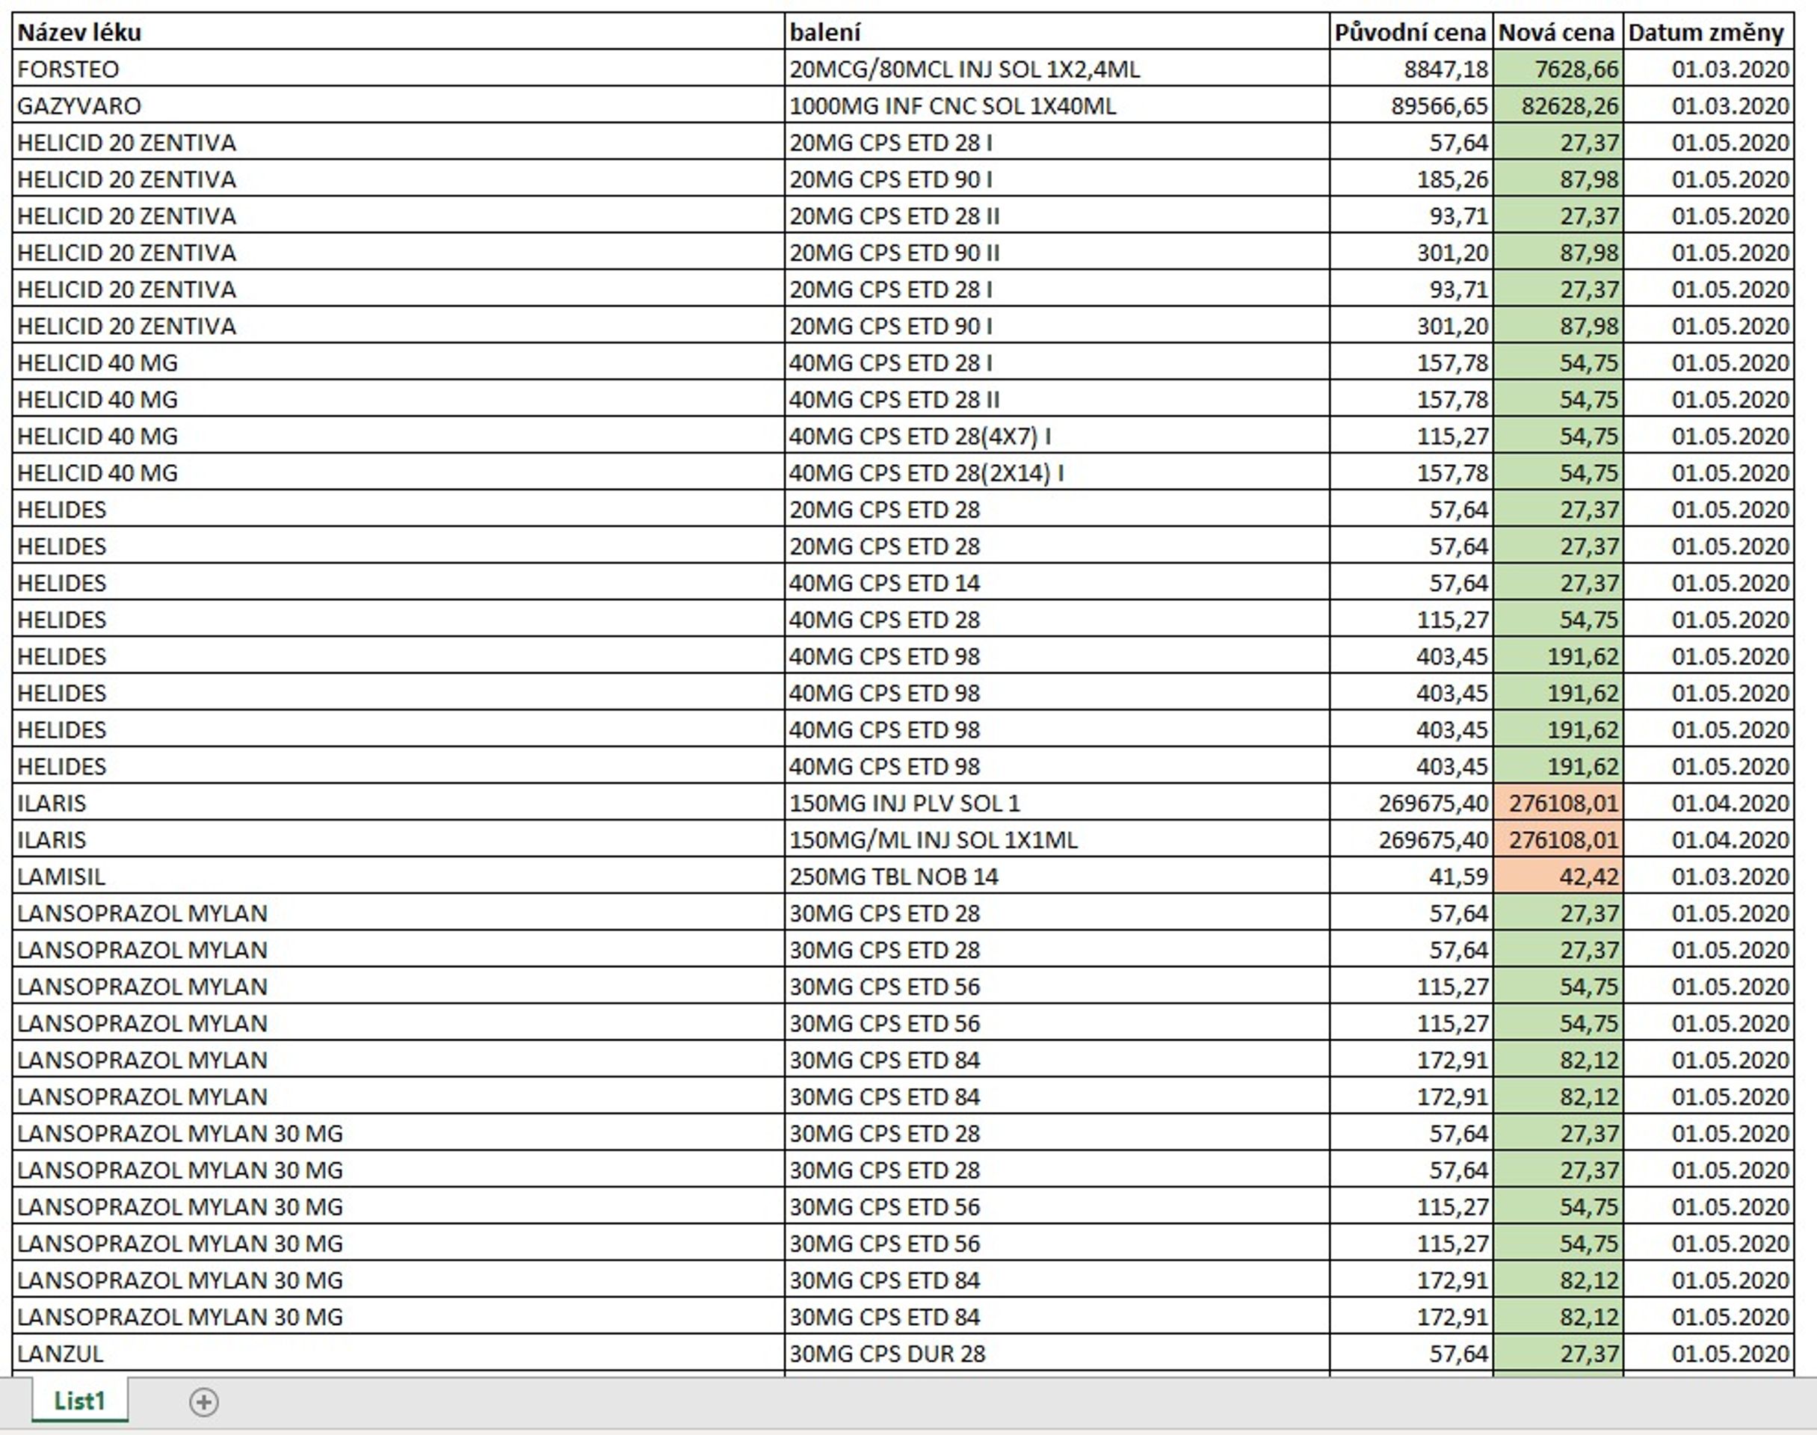The width and height of the screenshot is (1817, 1435).
Task: Select the packaging cell '20MG CPS ETD 28 II'
Action: tap(1057, 216)
